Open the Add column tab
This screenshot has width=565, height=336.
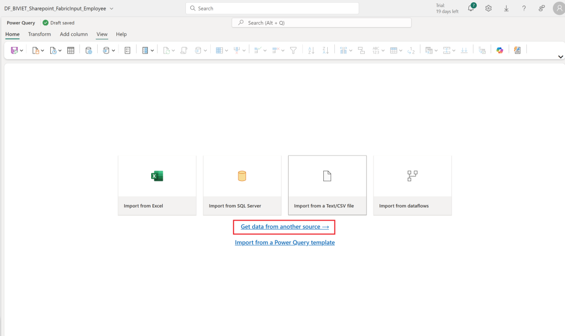(x=74, y=34)
